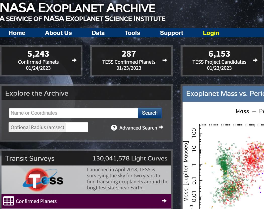
Task: Click the question mark icon near Advanced Search
Action: click(x=114, y=128)
